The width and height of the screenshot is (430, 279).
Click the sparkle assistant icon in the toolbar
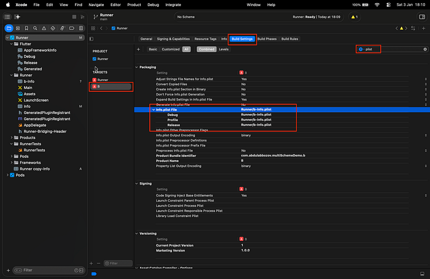tap(17, 17)
